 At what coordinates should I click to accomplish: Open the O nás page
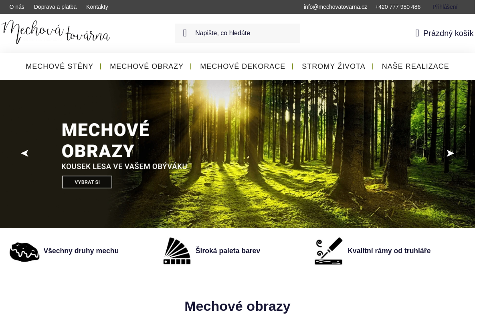coord(16,7)
